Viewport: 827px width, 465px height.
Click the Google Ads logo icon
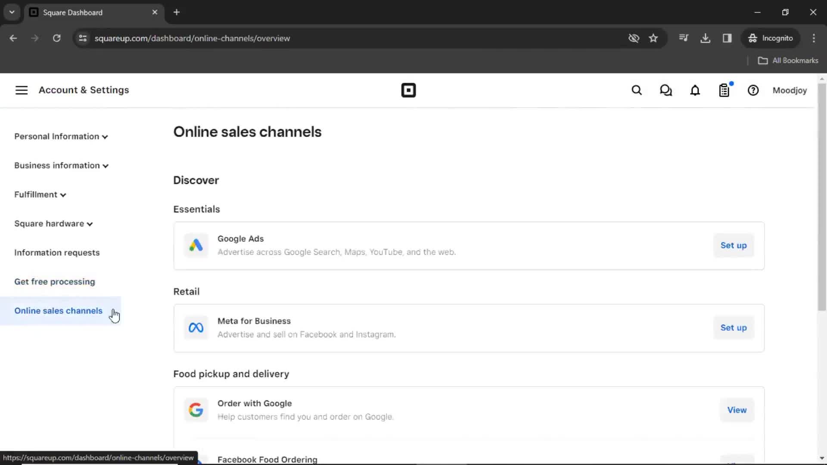[x=196, y=245]
